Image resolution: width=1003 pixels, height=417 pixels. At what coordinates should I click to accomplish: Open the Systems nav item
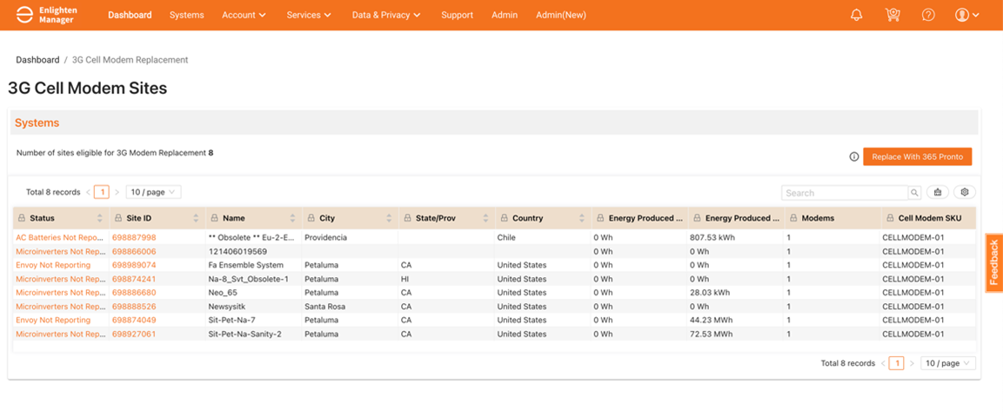click(x=187, y=15)
